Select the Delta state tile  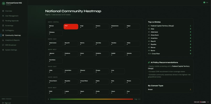click(x=102, y=82)
